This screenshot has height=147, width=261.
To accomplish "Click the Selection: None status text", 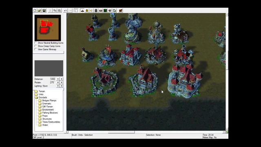I will (153, 135).
